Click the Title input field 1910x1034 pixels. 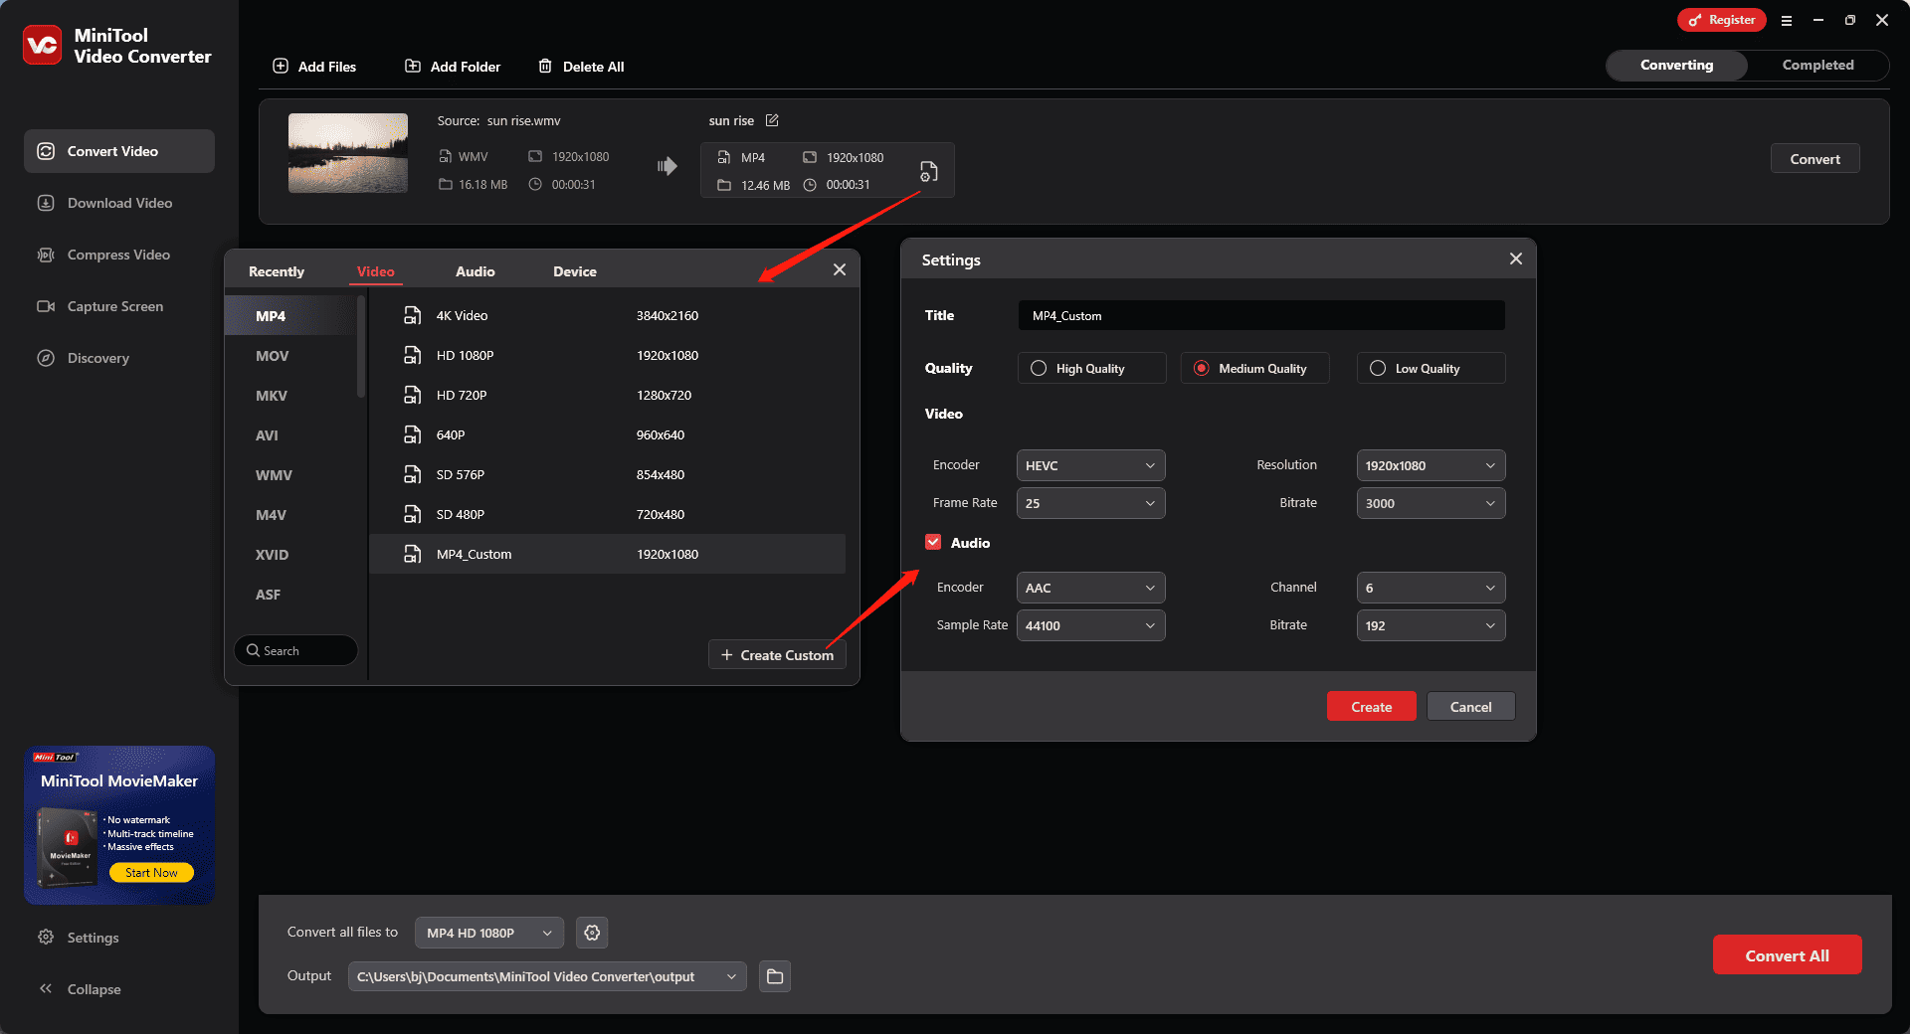coord(1261,315)
